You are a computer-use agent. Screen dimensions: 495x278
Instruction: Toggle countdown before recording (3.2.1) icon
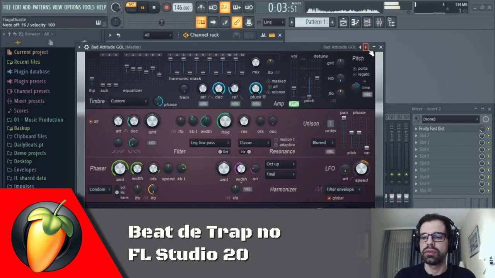[x=225, y=7]
